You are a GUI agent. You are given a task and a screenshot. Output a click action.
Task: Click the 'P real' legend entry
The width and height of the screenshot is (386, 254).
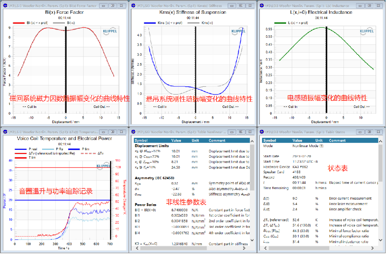pyautogui.click(x=26, y=149)
